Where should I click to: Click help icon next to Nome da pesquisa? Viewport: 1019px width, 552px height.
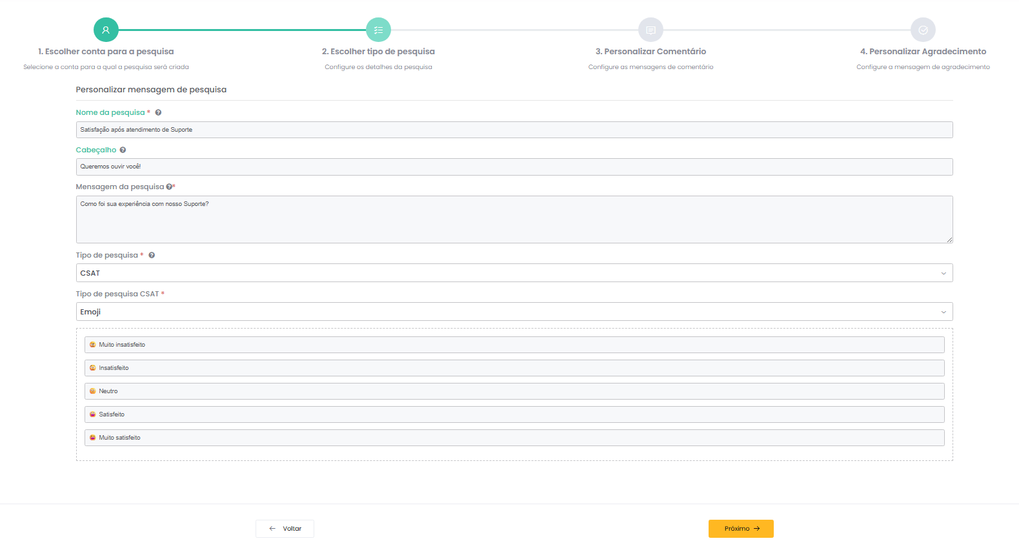tap(158, 112)
